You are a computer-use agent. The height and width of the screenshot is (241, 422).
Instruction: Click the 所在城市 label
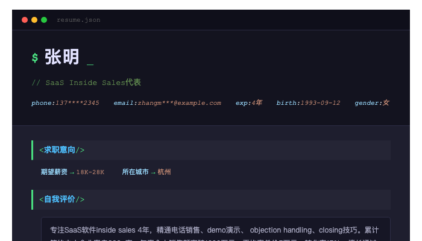(136, 172)
